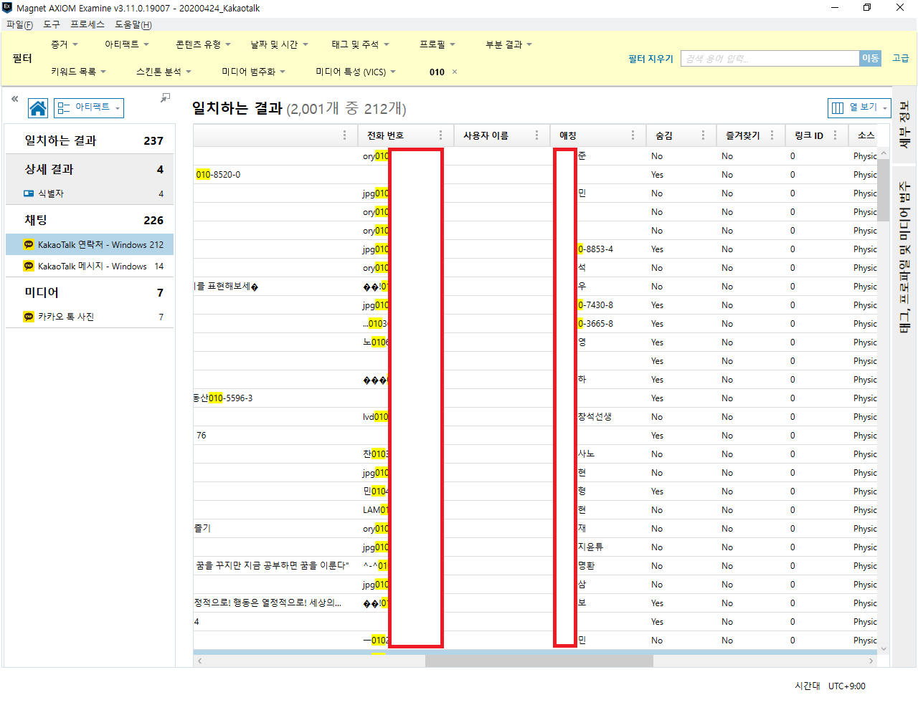Click the Magnet AXIOM app icon

[7, 8]
